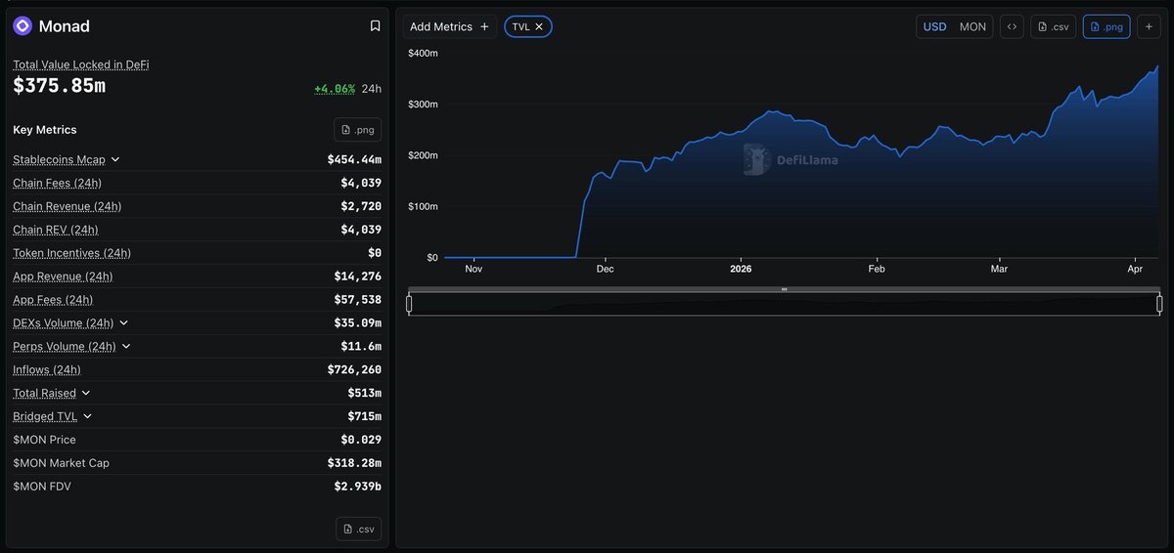Click the Monad chain logo icon
The height and width of the screenshot is (553, 1174).
23,26
